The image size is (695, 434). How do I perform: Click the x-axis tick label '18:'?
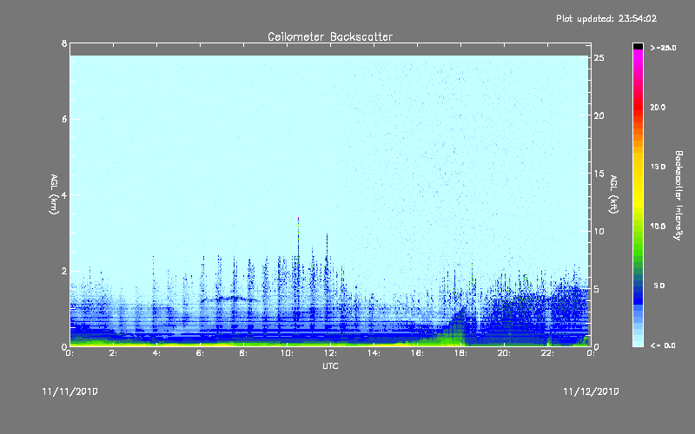click(460, 353)
